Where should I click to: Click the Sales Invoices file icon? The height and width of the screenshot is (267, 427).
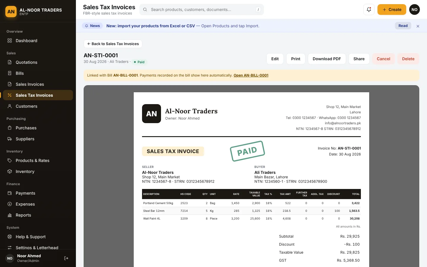click(x=9, y=84)
